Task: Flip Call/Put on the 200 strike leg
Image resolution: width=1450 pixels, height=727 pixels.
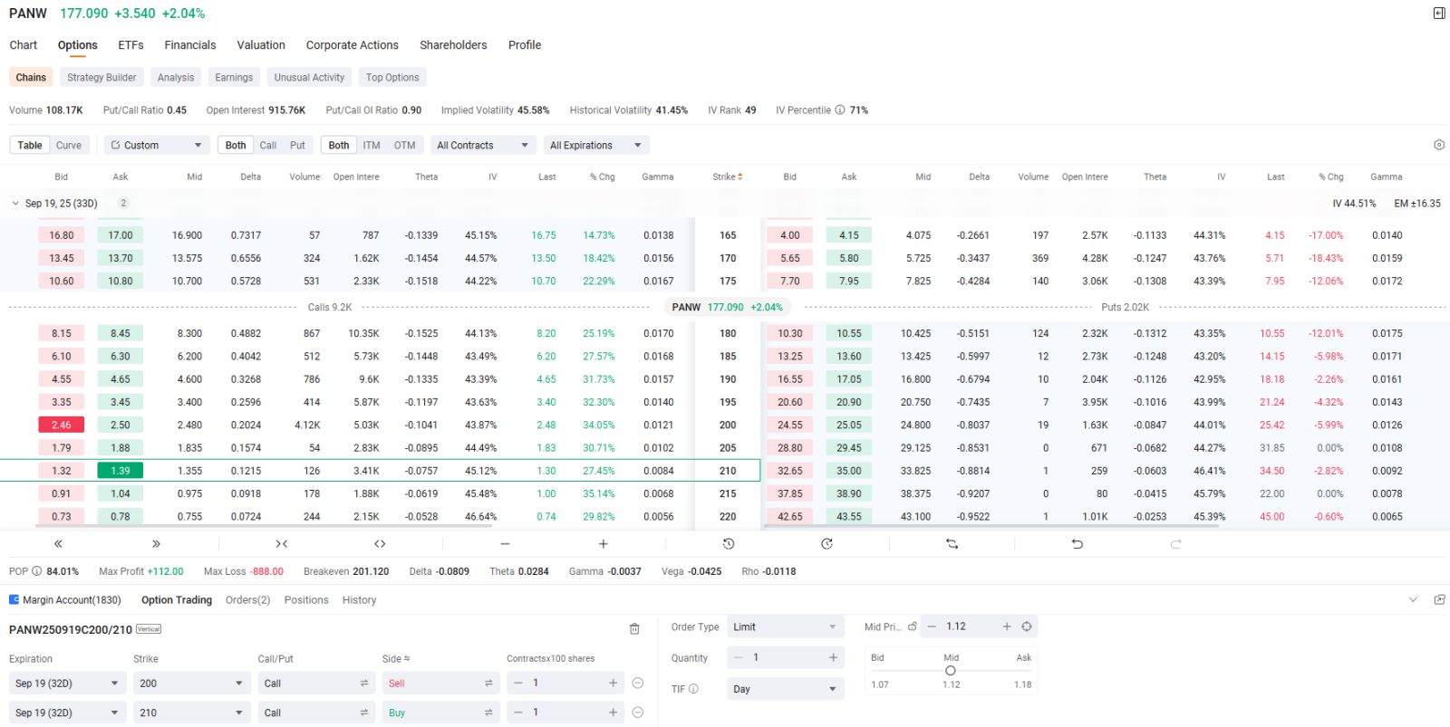Action: (364, 684)
